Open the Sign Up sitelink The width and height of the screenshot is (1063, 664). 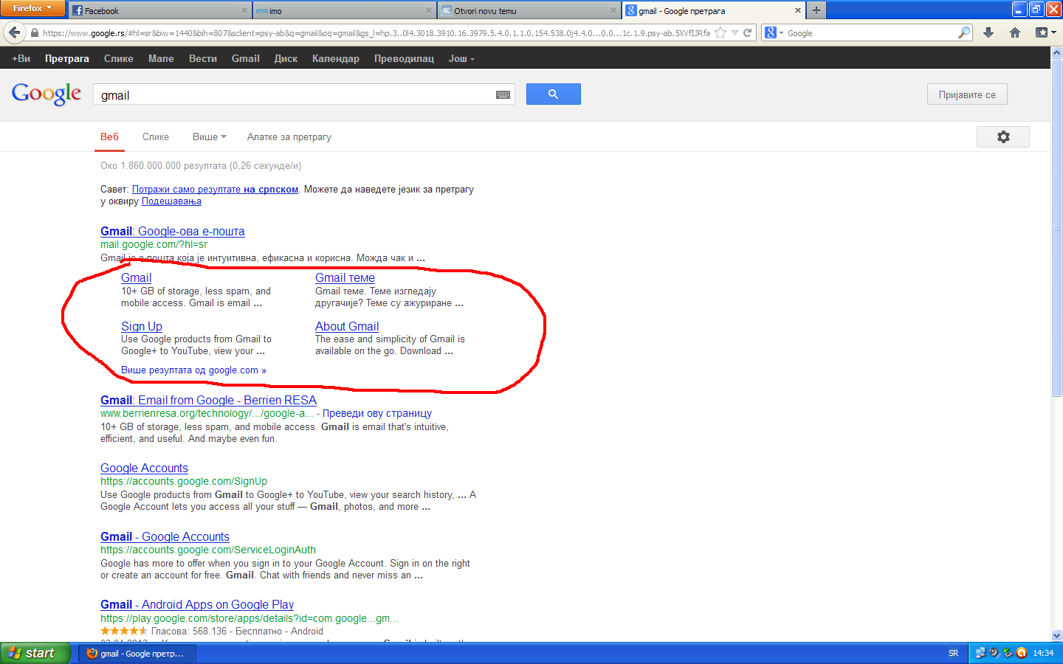click(142, 326)
